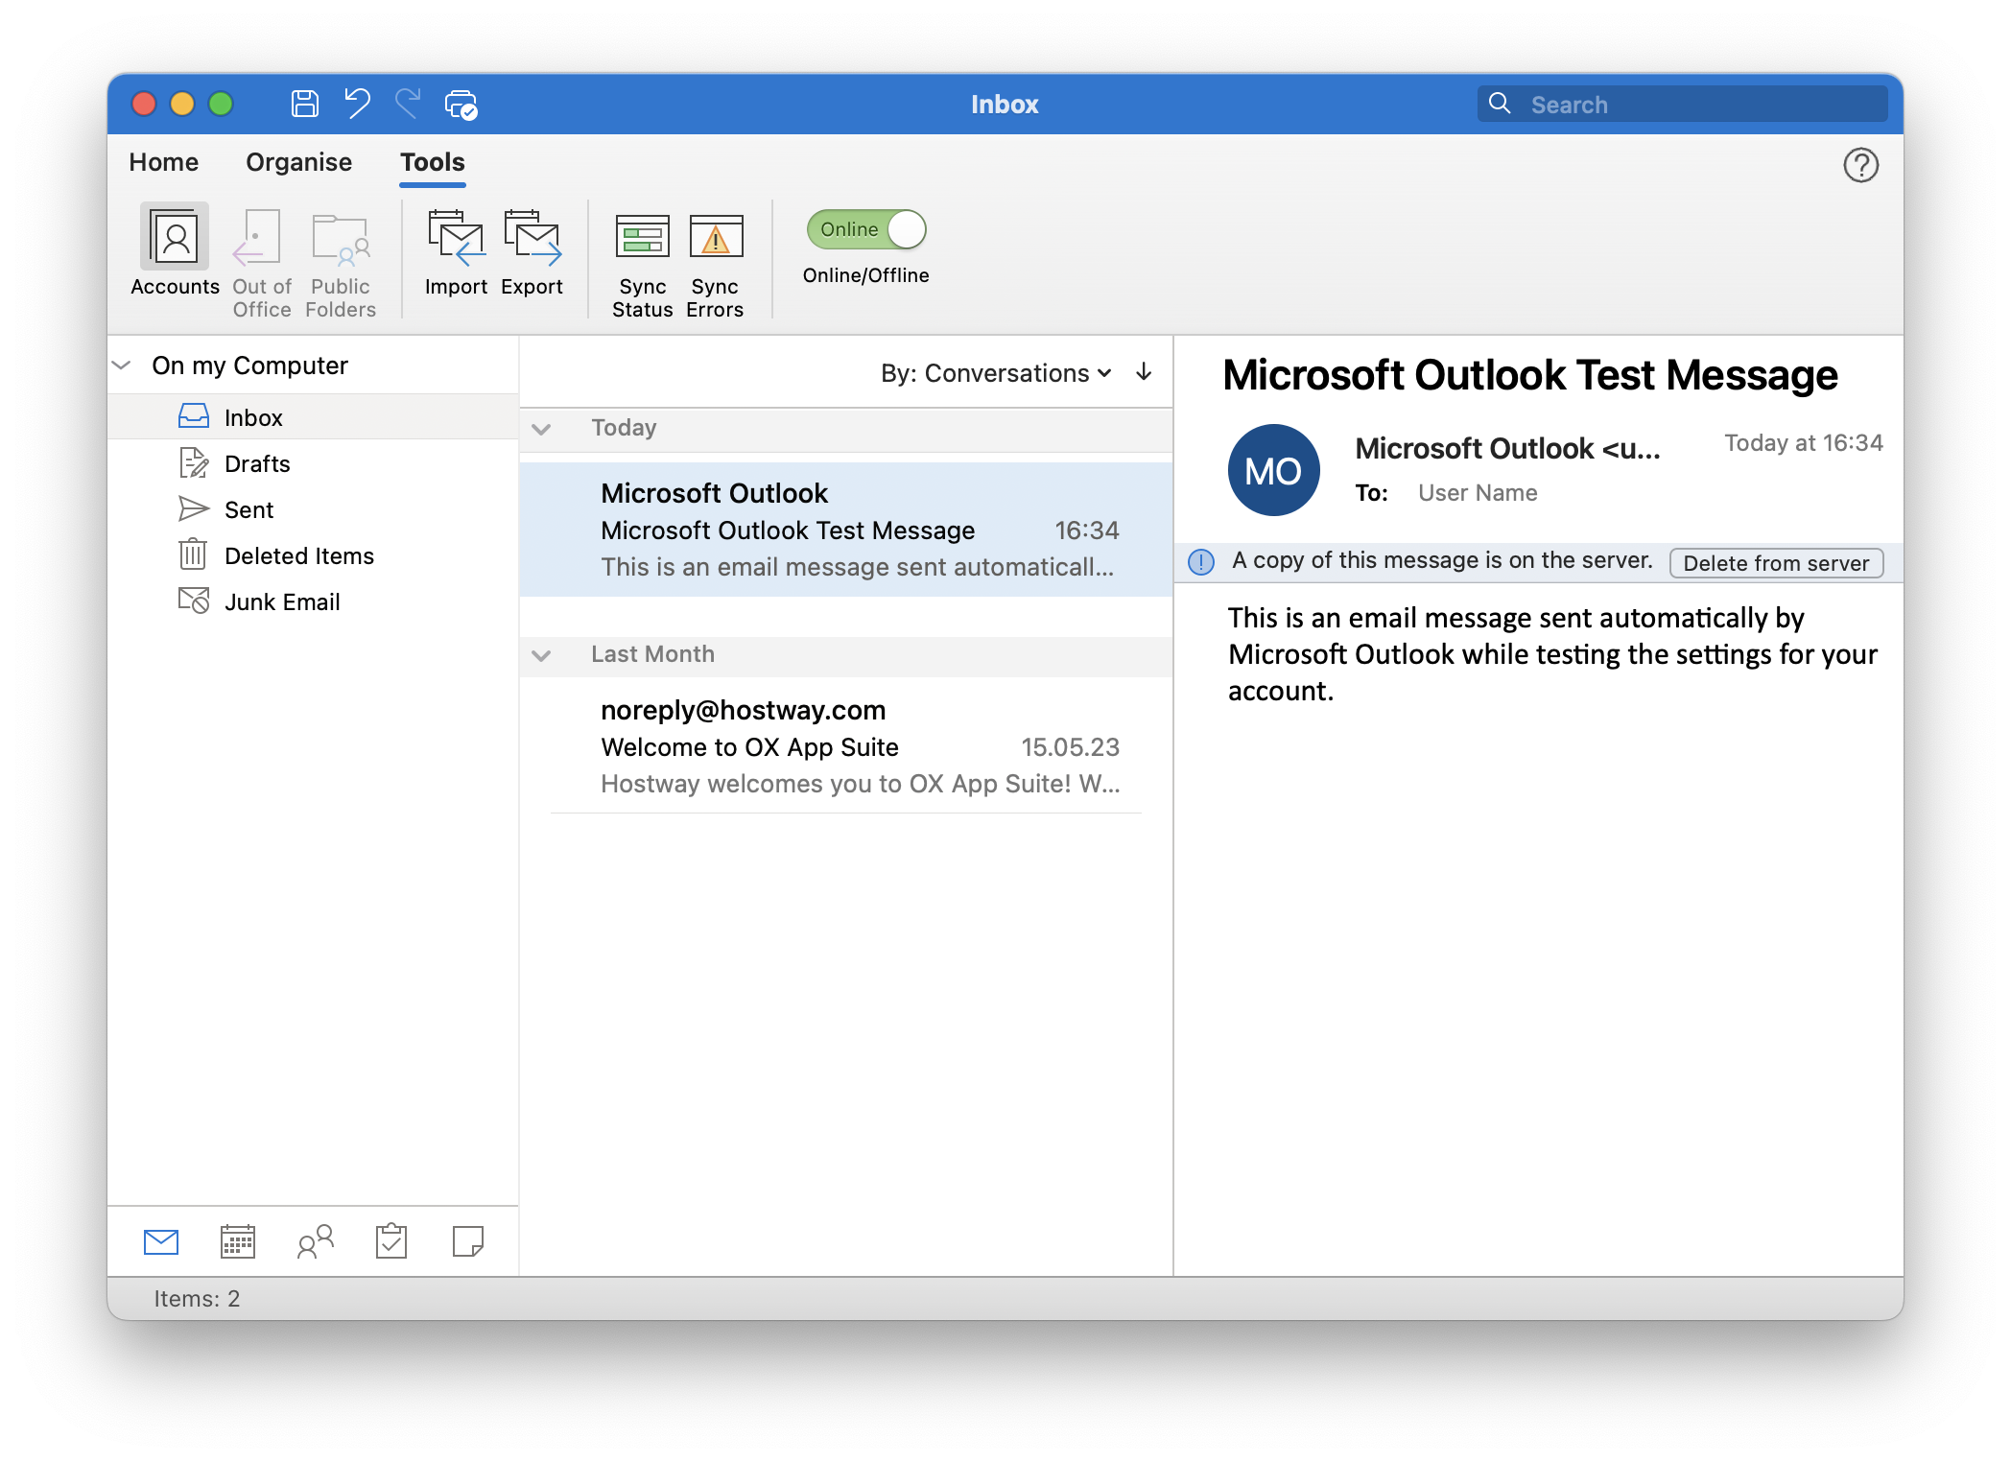The width and height of the screenshot is (2011, 1462).
Task: Open the People view icon
Action: point(314,1241)
